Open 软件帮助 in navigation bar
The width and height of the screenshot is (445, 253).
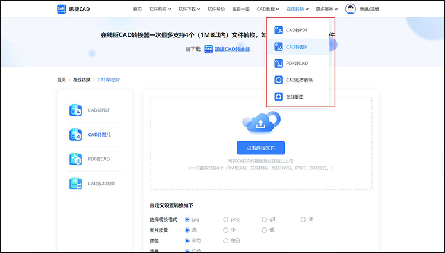[216, 9]
